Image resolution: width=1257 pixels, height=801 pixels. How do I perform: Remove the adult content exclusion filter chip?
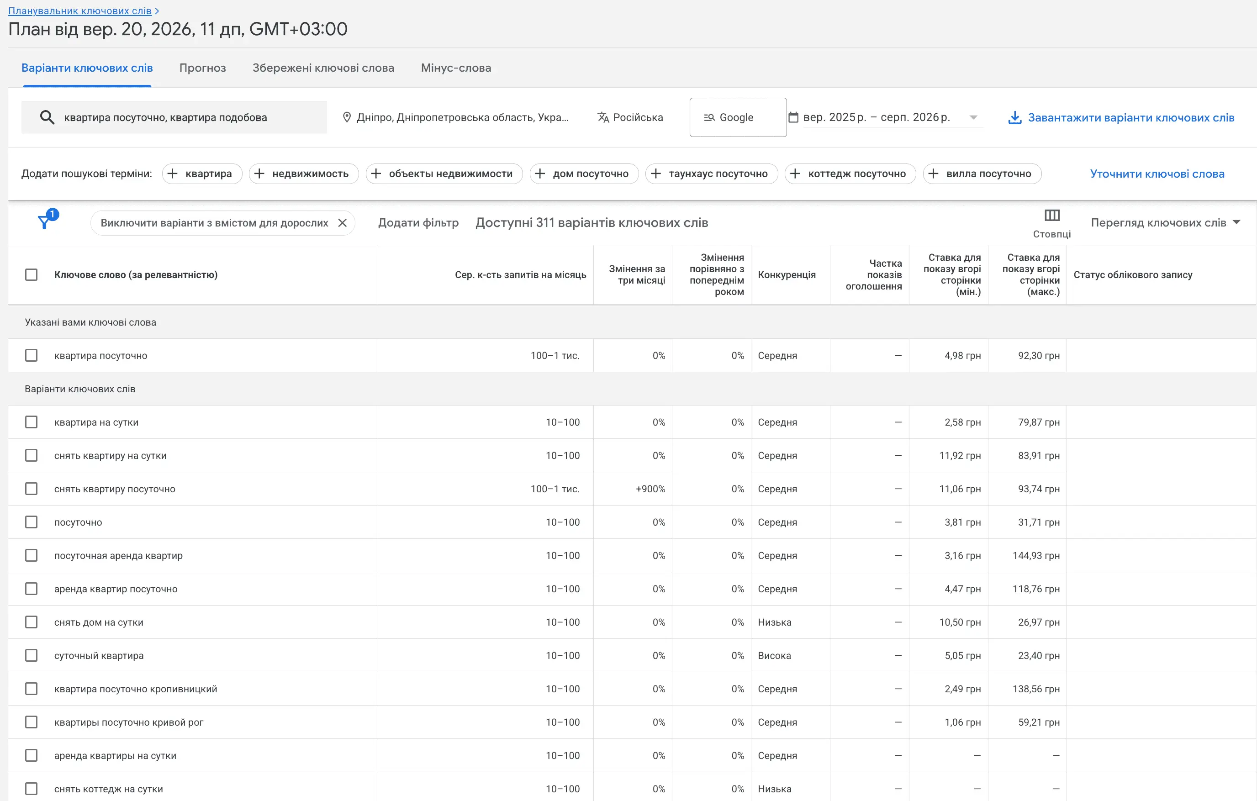tap(343, 223)
